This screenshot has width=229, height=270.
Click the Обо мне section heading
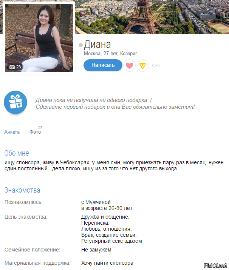[17, 153]
